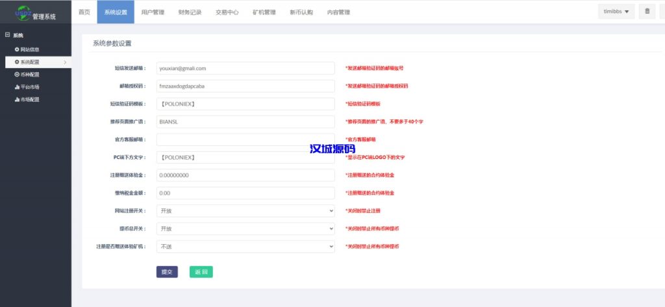Open the 注册是否赠送体验矿机 dropdown
This screenshot has height=307, width=665.
tap(245, 247)
